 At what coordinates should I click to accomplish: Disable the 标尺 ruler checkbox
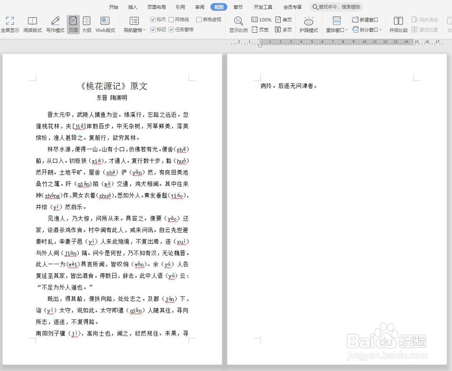152,19
